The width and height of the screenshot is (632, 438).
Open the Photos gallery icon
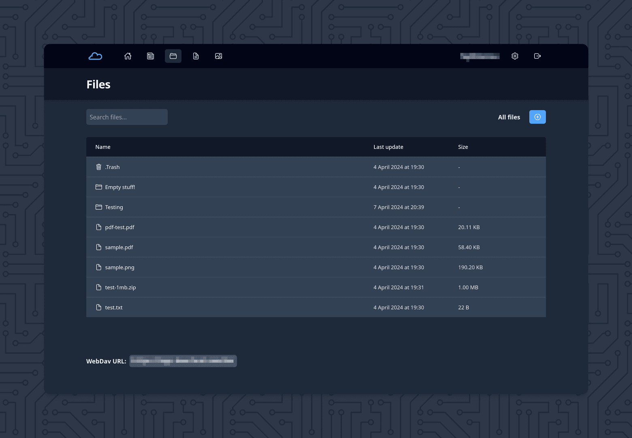pos(218,56)
